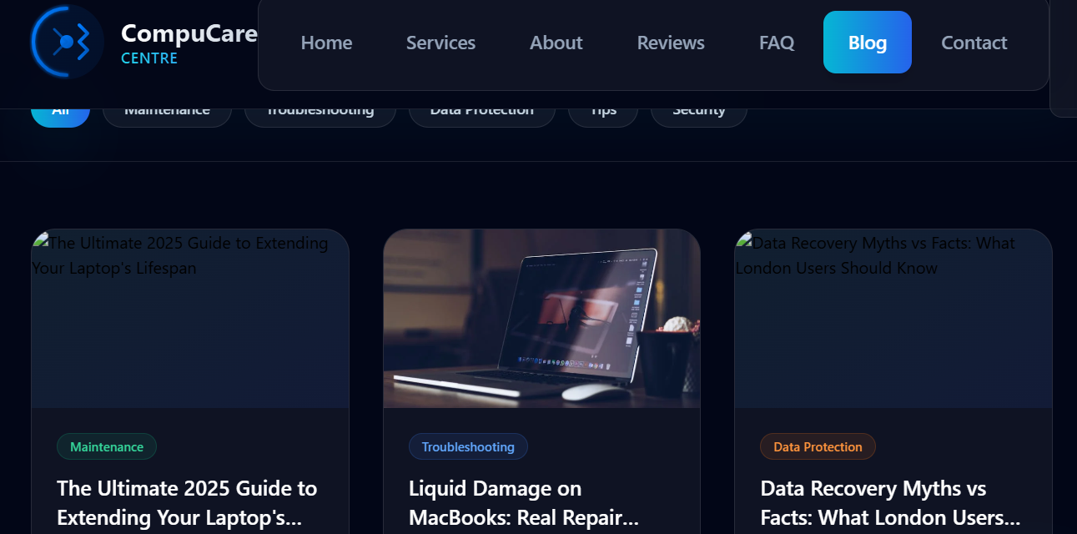
Task: Open article "The Ultimate 2025 Guide to Extending Your Laptop's..."
Action: click(187, 503)
